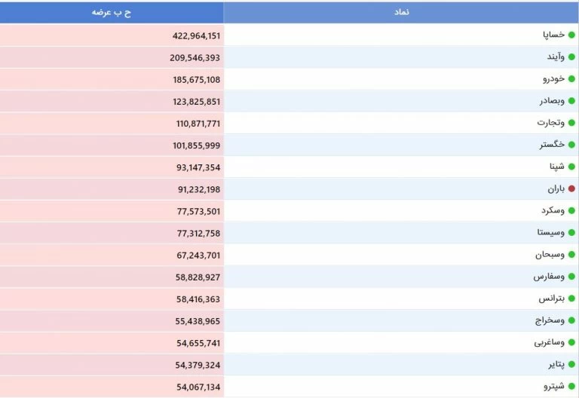This screenshot has width=579, height=398.
Task: Sort by the نماد column header
Action: coord(402,13)
